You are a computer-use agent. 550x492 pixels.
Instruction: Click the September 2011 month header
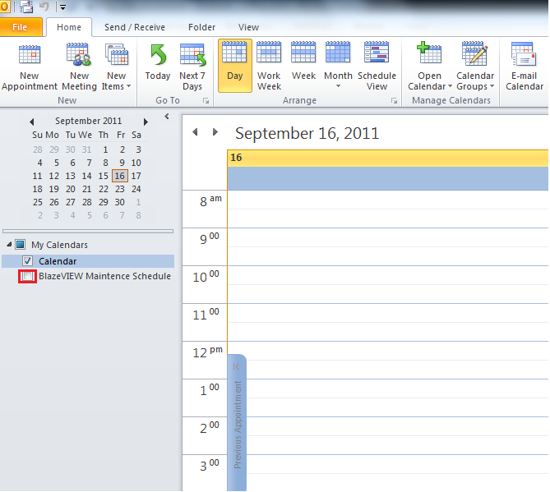[x=89, y=121]
